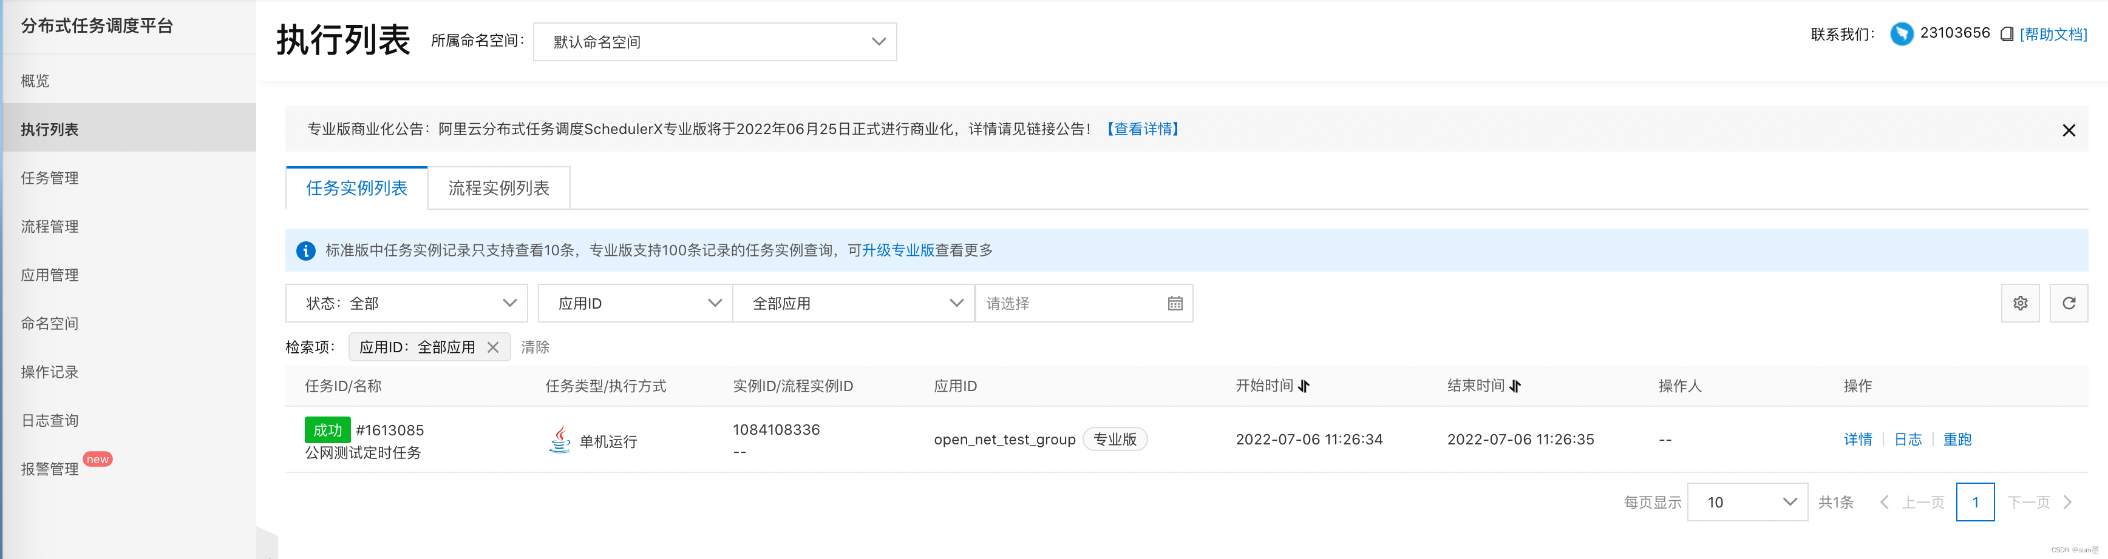The width and height of the screenshot is (2108, 559).
Task: Click the end time 2022-07-06 11:26:35
Action: [1520, 440]
